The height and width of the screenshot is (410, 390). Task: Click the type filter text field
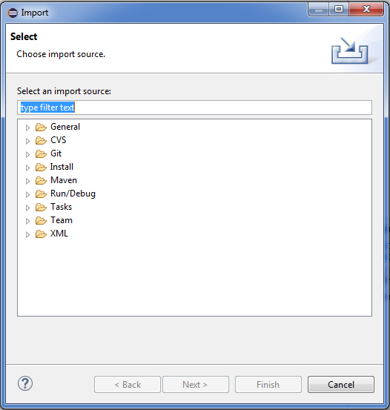coord(194,108)
